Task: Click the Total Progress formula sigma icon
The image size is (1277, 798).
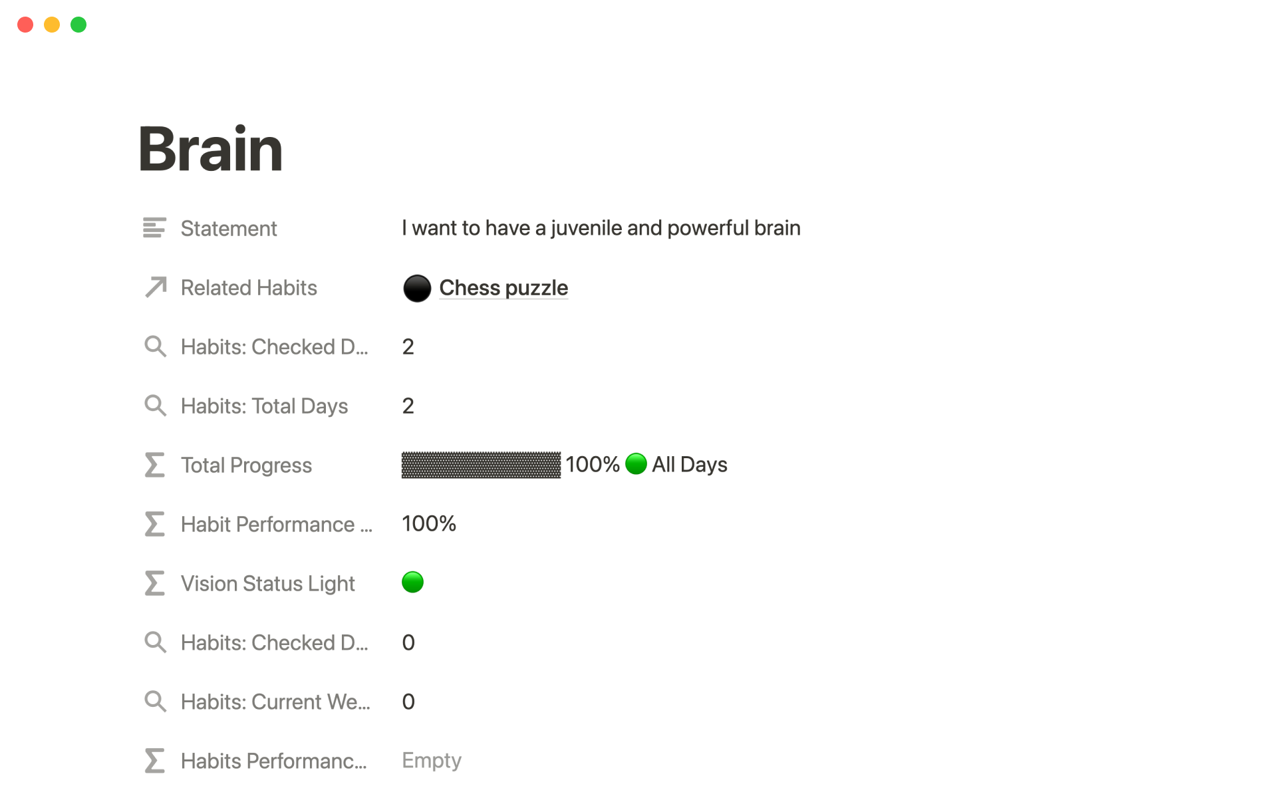Action: point(154,465)
